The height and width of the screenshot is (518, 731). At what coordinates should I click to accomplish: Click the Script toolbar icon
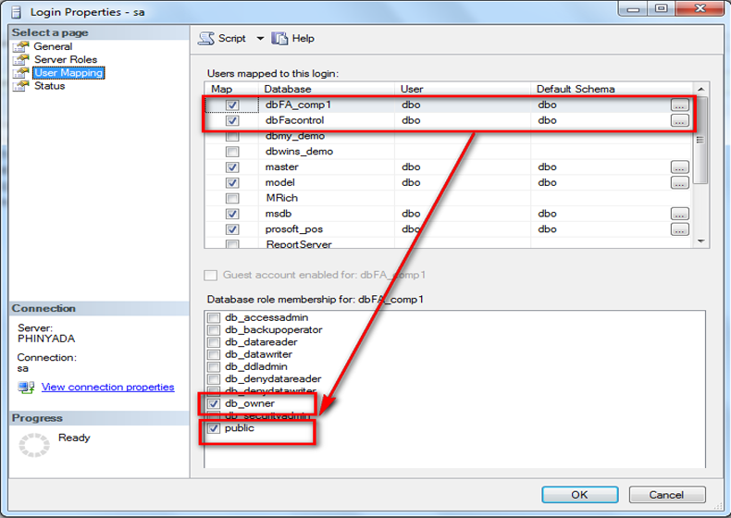(206, 39)
